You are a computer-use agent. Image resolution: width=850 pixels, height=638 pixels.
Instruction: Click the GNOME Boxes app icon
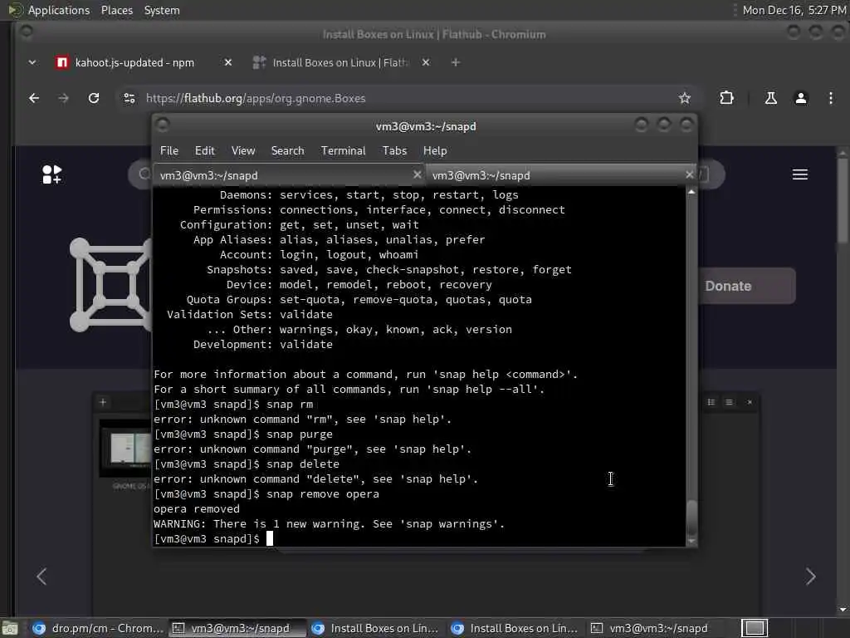(110, 285)
